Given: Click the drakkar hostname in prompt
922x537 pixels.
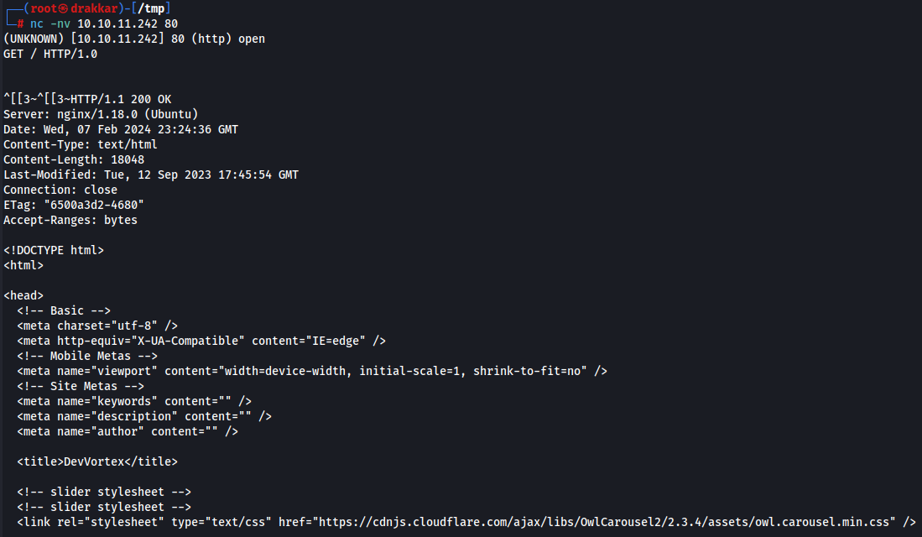Looking at the screenshot, I should 94,8.
